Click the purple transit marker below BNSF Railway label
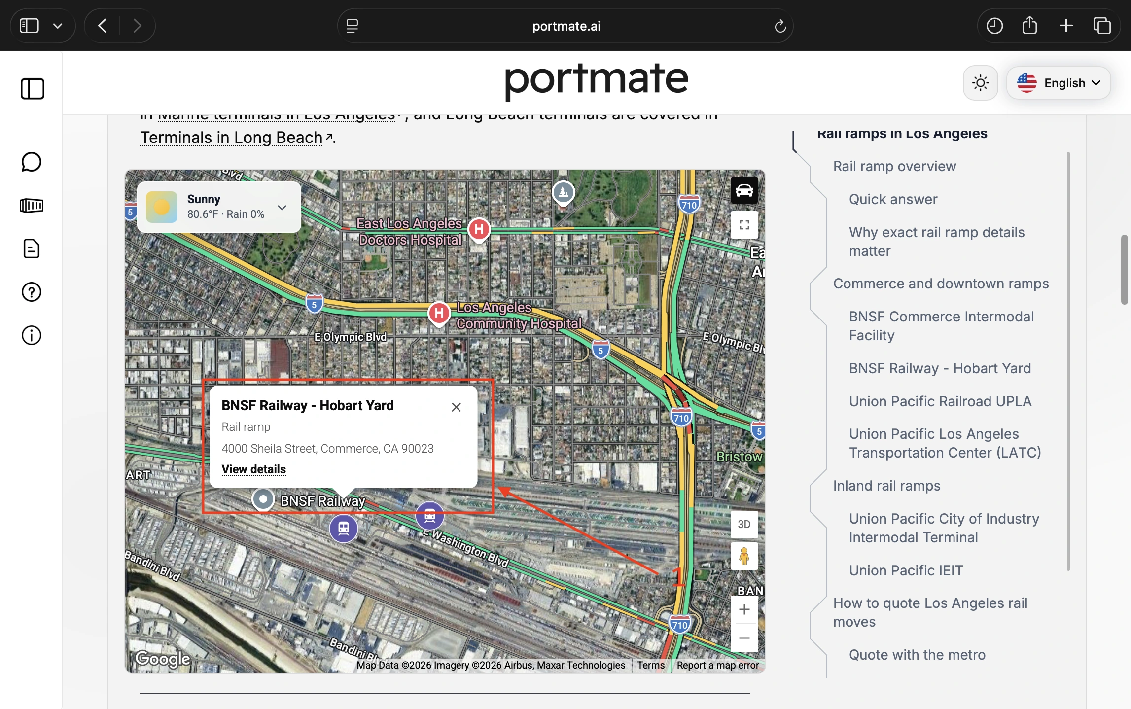 click(x=343, y=528)
